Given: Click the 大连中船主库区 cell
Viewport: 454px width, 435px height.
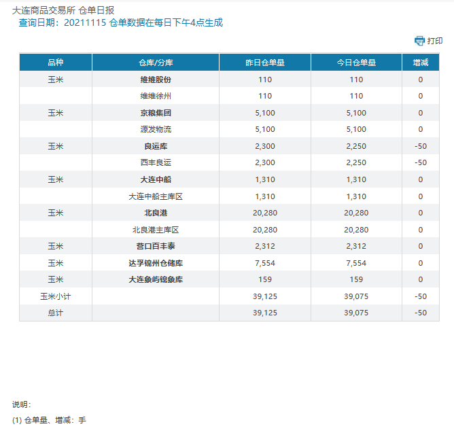Looking at the screenshot, I should pyautogui.click(x=156, y=196).
